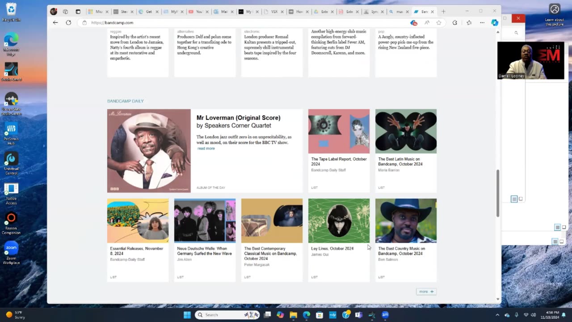Open the Edge profile avatar
Viewport: 572px width, 322px height.
pos(54,12)
